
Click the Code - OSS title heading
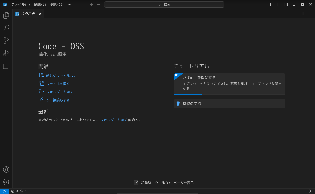coord(61,46)
